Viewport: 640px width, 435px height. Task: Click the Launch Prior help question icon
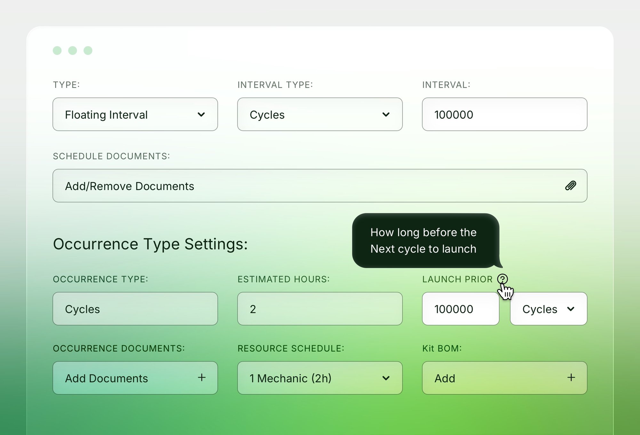(x=502, y=279)
